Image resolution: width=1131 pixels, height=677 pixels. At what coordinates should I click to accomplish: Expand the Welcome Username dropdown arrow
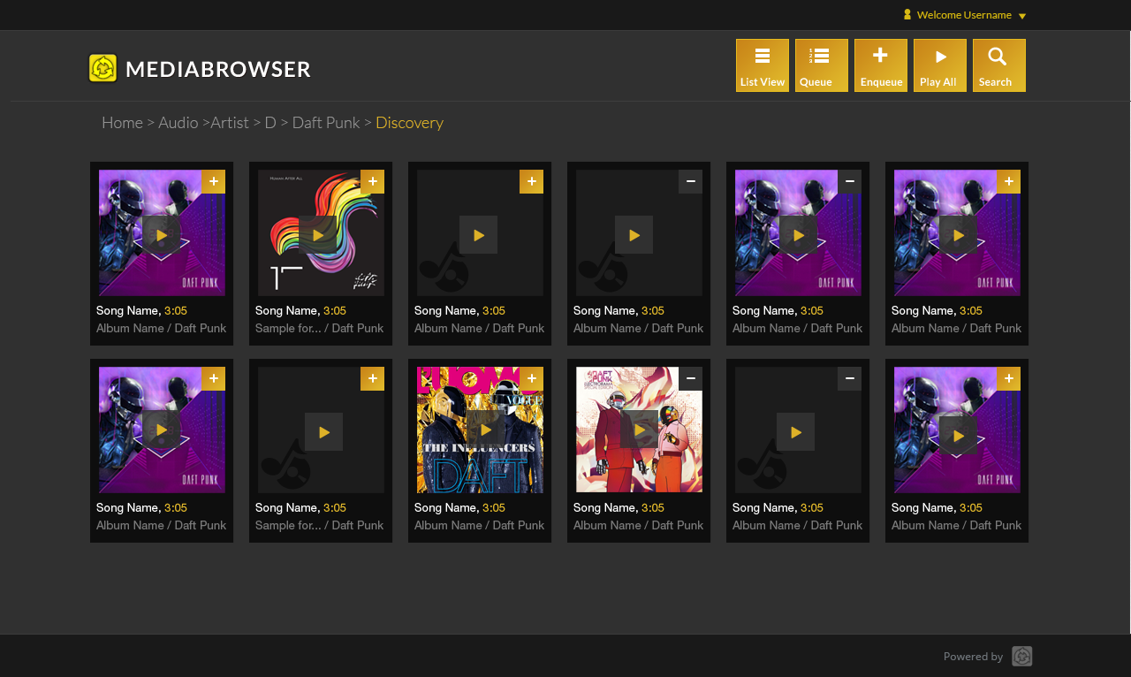click(1022, 16)
